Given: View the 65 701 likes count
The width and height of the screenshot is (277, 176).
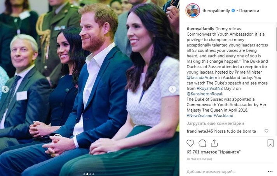Looking at the screenshot, I should tap(214, 152).
